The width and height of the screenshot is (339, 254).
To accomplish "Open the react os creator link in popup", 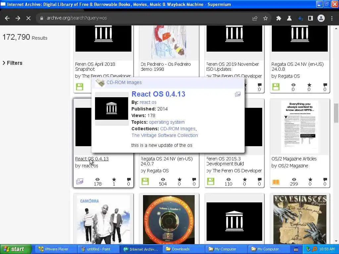I will [148, 103].
